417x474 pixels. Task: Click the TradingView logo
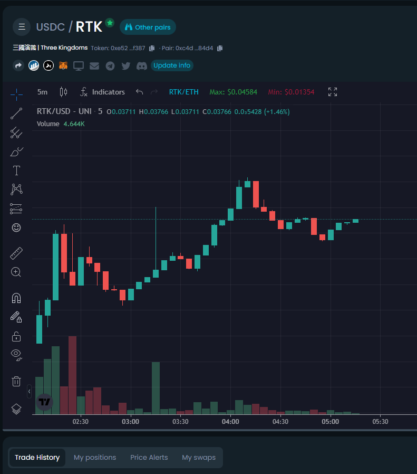click(x=45, y=402)
